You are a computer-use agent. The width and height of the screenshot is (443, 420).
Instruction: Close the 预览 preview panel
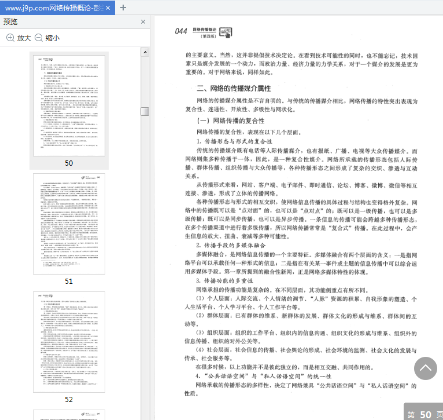[x=143, y=22]
